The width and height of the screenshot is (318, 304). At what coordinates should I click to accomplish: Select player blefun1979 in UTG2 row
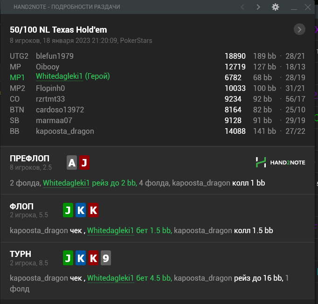point(55,56)
